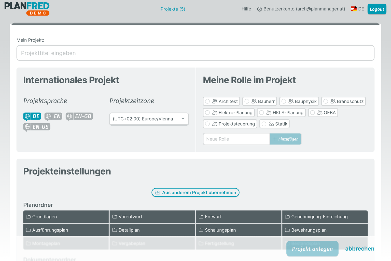Click the user account avatar icon
Screen dimensions: 391x261
pos(259,9)
